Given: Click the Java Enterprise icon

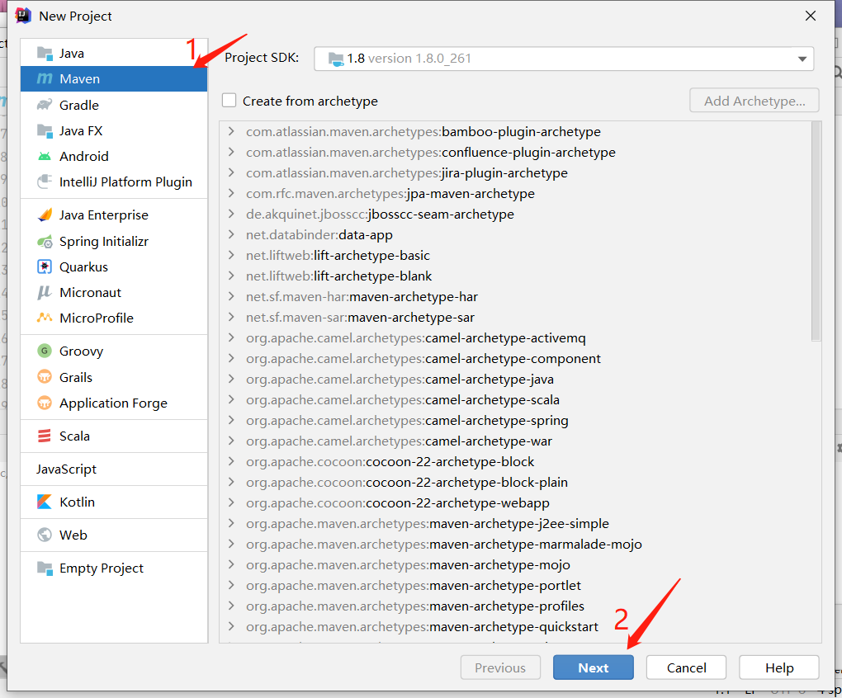Looking at the screenshot, I should (45, 215).
